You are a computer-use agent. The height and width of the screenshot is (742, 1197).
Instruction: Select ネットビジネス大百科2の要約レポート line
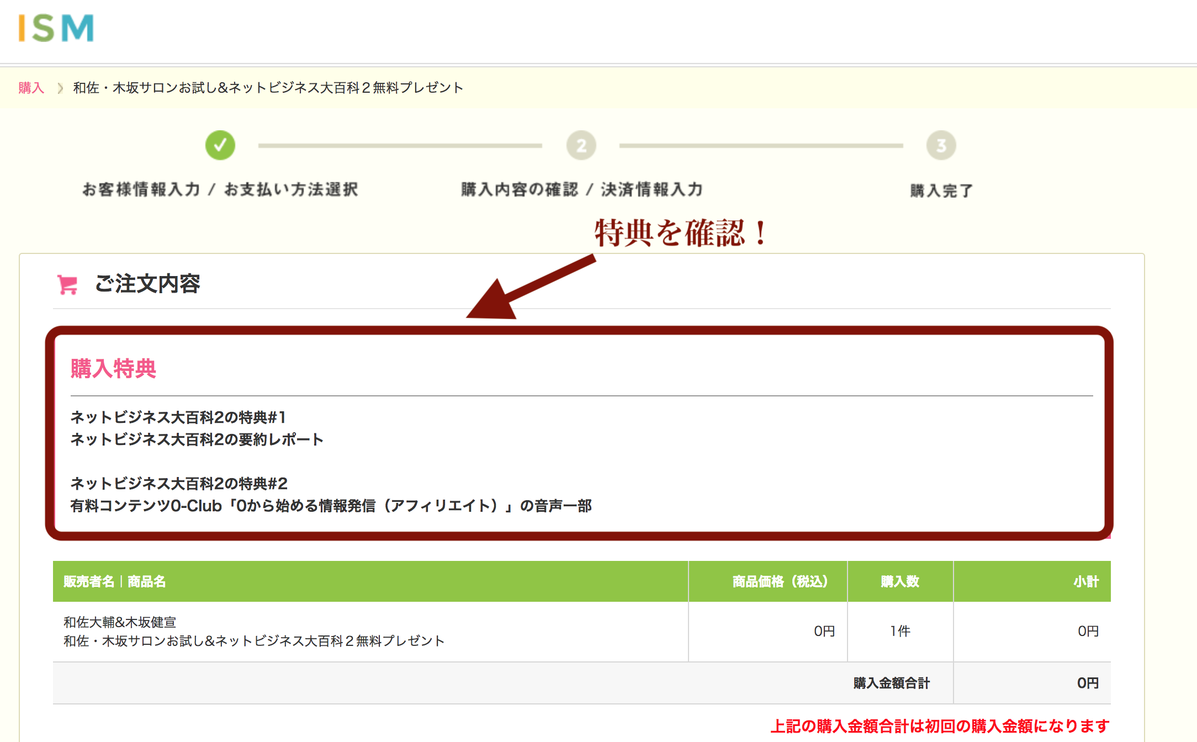pyautogui.click(x=197, y=439)
